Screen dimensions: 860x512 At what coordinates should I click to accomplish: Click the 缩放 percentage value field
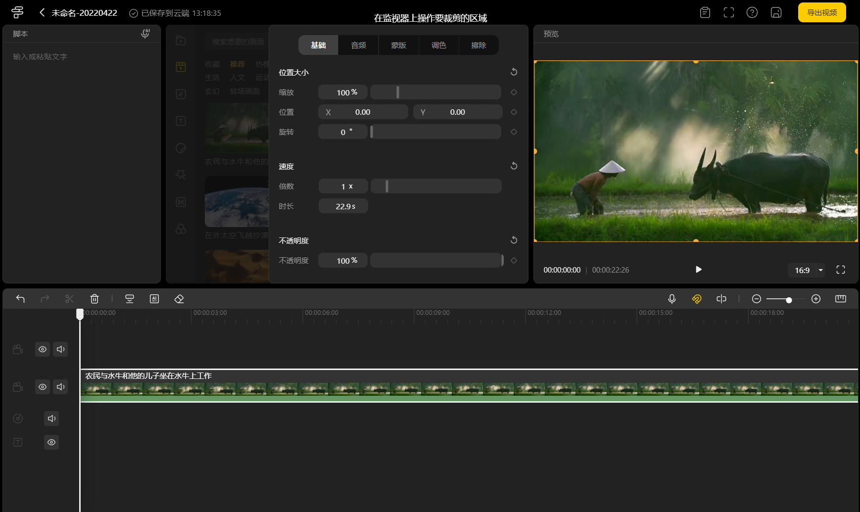pos(343,93)
